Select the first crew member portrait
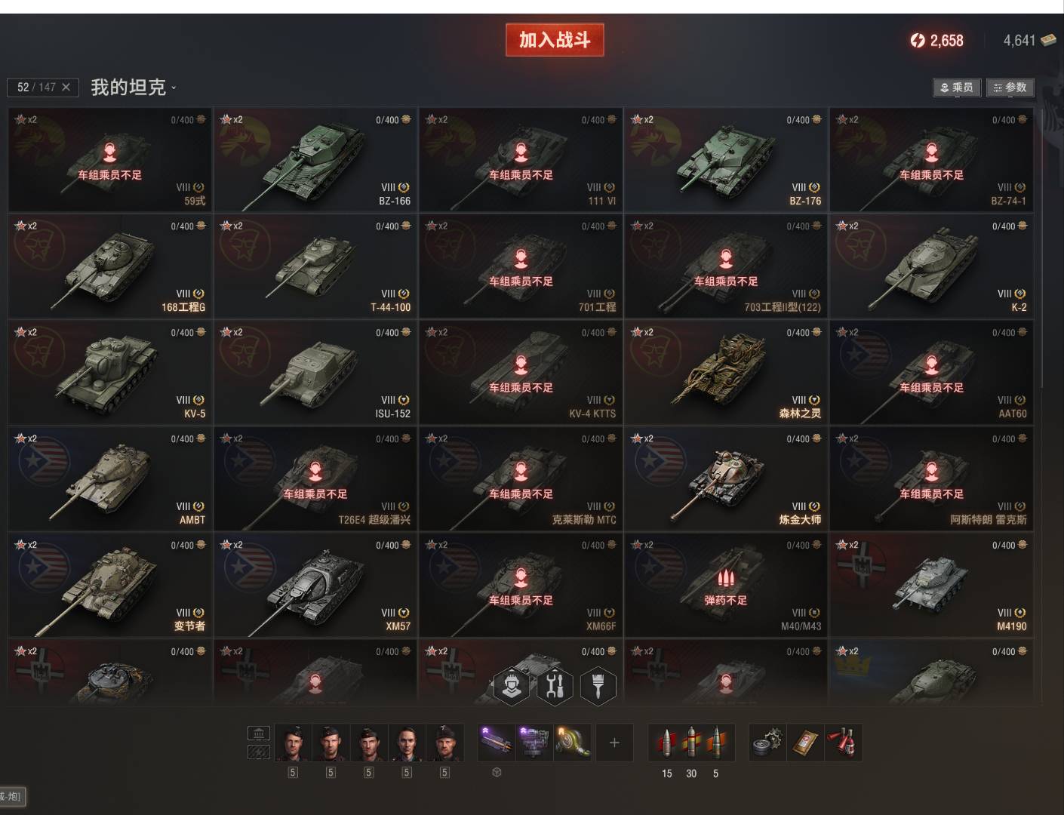The height and width of the screenshot is (815, 1064). tap(293, 743)
